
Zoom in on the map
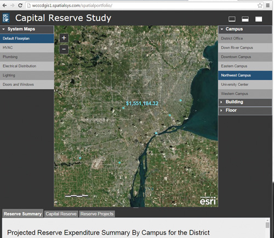click(x=64, y=38)
